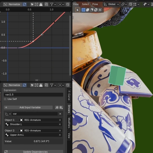Open the variable type dropdown beside var

(x=8, y=114)
